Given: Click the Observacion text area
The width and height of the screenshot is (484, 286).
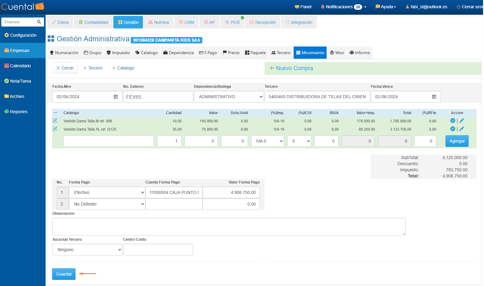Looking at the screenshot, I should point(229,227).
